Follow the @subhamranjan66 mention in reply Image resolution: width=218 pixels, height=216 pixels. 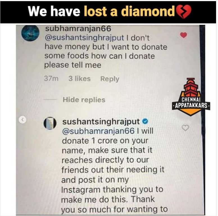click(x=98, y=131)
